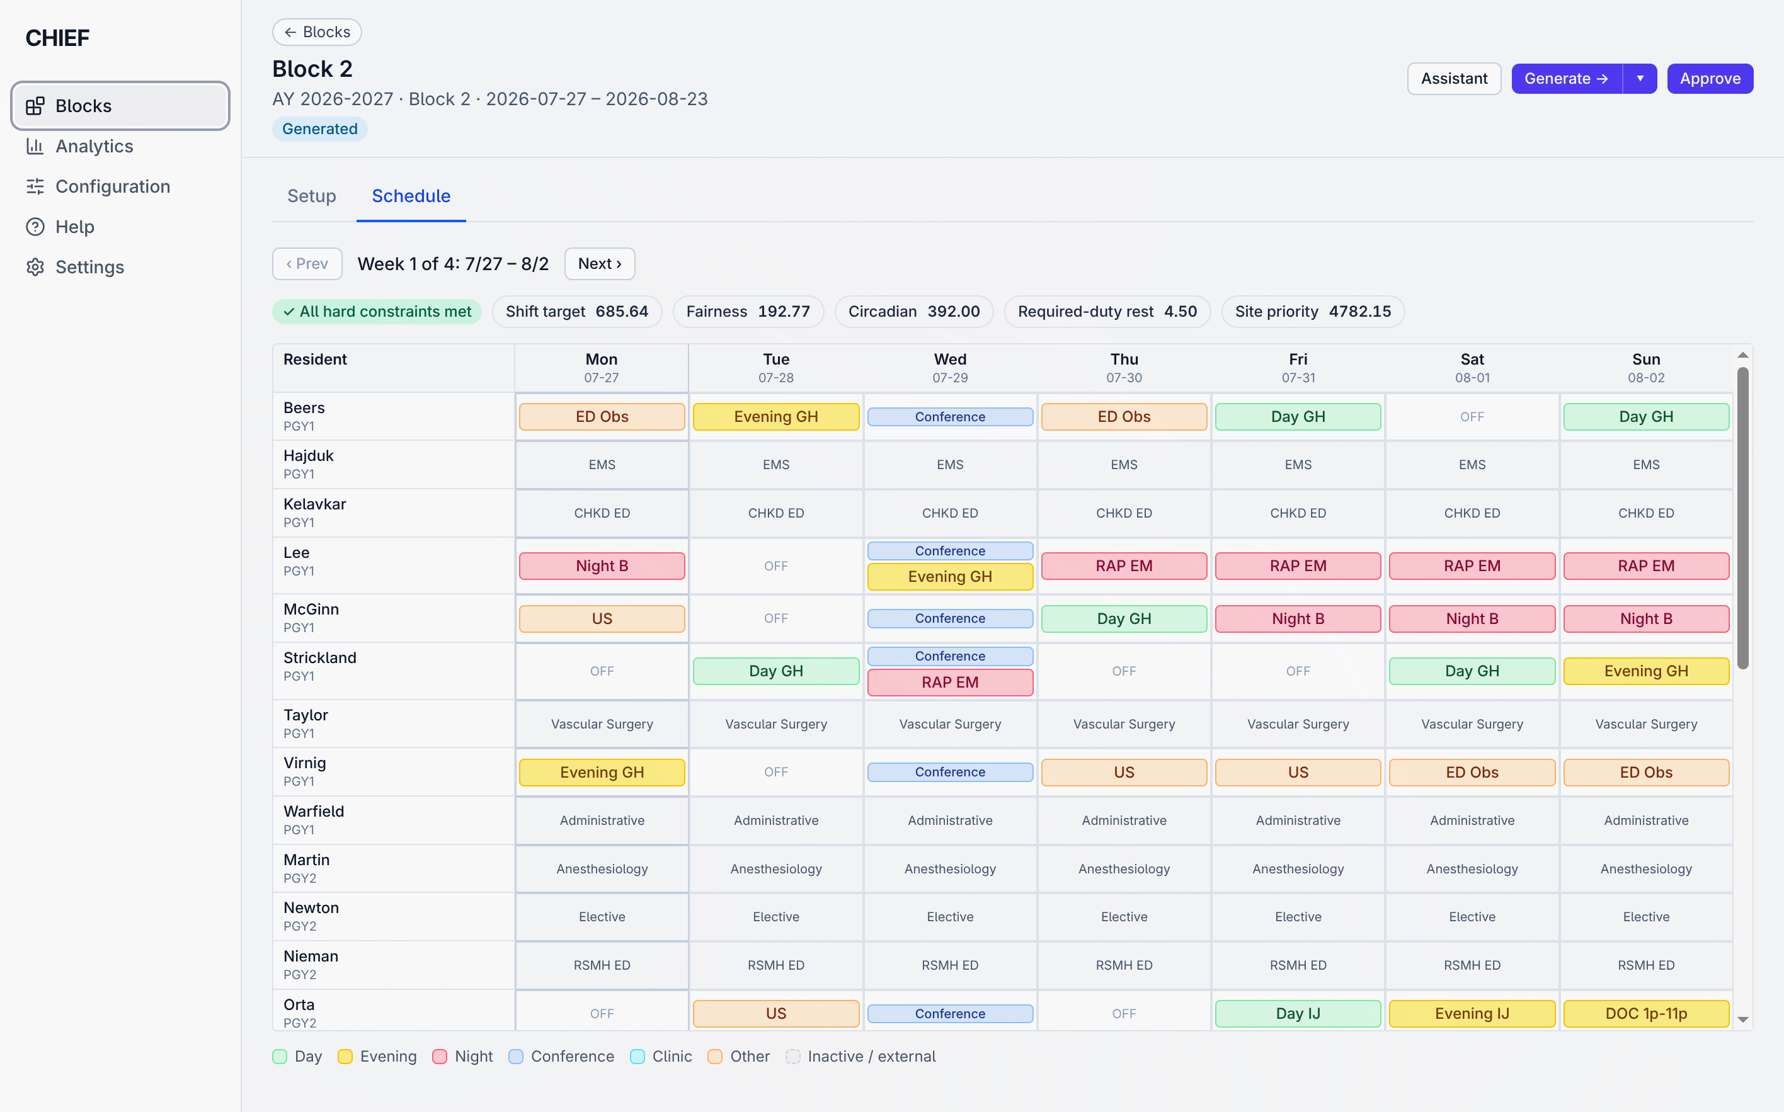
Task: Select Orta's Tuesday US shift
Action: point(776,1014)
